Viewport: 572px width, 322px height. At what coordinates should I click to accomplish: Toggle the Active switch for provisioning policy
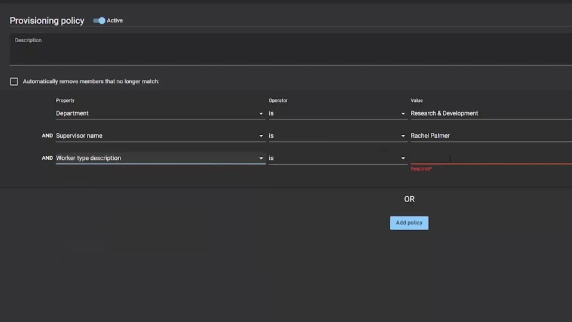click(x=100, y=21)
